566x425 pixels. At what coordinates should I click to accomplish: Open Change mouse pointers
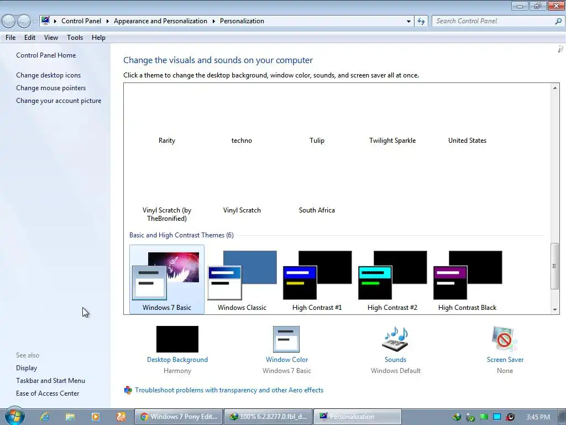pos(51,88)
